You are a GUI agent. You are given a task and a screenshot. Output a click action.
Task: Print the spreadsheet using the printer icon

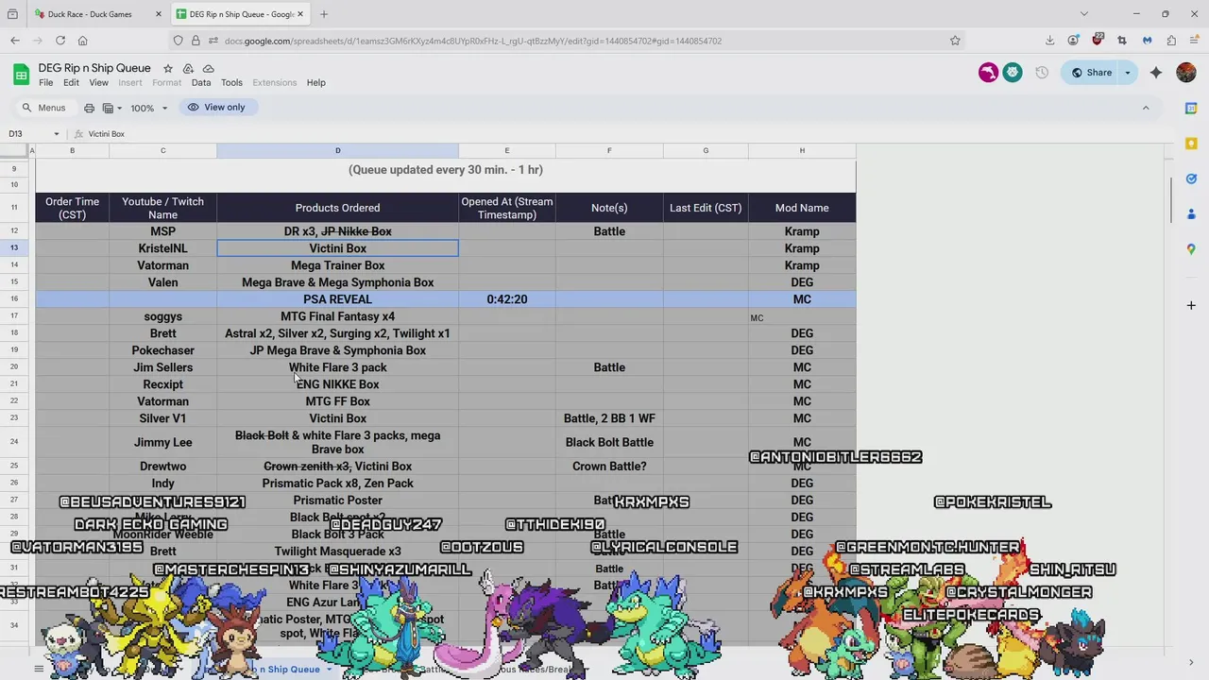coord(89,108)
